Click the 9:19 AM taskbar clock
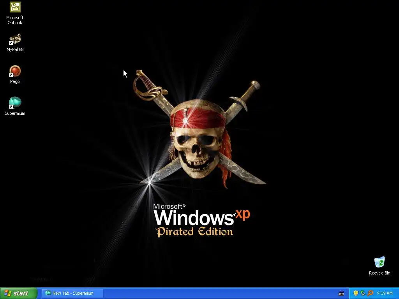This screenshot has height=299, width=399. (385, 293)
